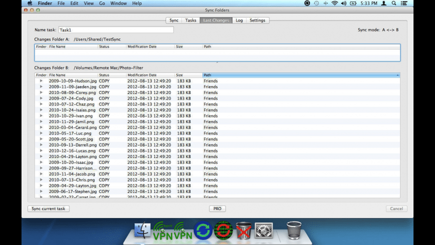Screen dimensions: 435x245
Task: Open the Go menu
Action: coord(102,3)
